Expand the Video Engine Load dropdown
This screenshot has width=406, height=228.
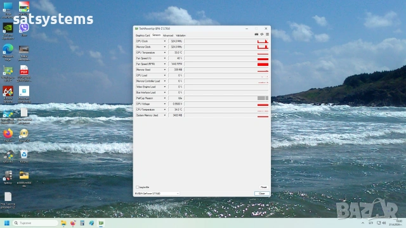(165, 87)
